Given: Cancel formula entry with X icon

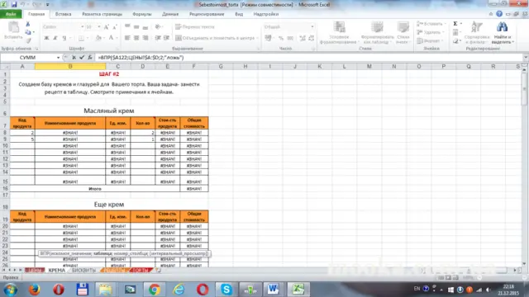Looking at the screenshot, I should click(74, 58).
